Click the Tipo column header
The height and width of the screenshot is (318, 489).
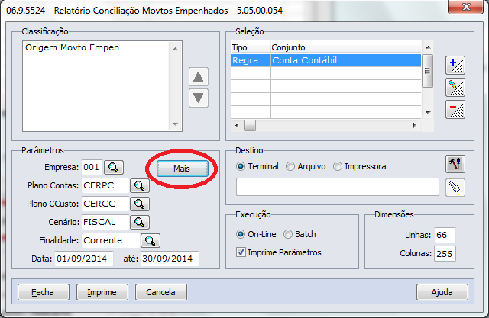click(251, 47)
